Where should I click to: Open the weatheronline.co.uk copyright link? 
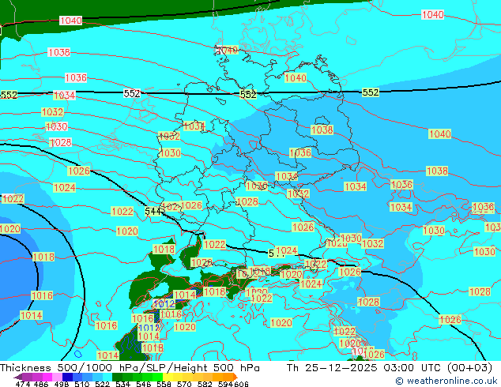[446, 381]
